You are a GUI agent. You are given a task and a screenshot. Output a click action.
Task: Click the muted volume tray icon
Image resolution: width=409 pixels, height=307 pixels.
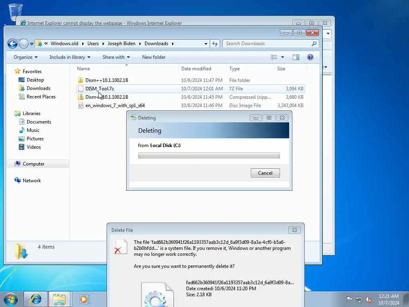(x=369, y=299)
